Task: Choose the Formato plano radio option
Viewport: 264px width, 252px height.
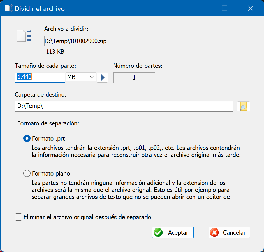Action: pos(27,173)
